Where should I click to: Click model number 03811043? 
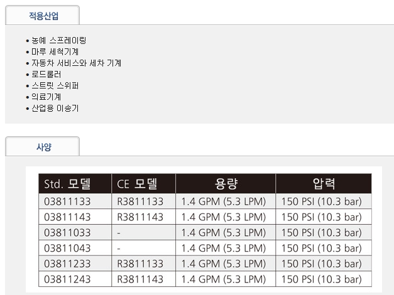68,248
